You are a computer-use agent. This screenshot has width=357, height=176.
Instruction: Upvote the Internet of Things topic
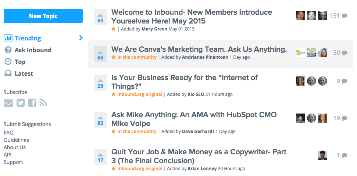point(100,83)
